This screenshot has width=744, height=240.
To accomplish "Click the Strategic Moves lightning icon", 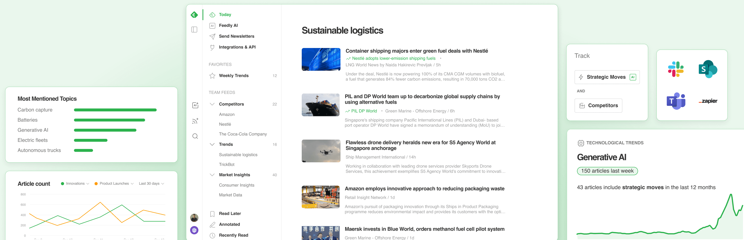I will [581, 77].
